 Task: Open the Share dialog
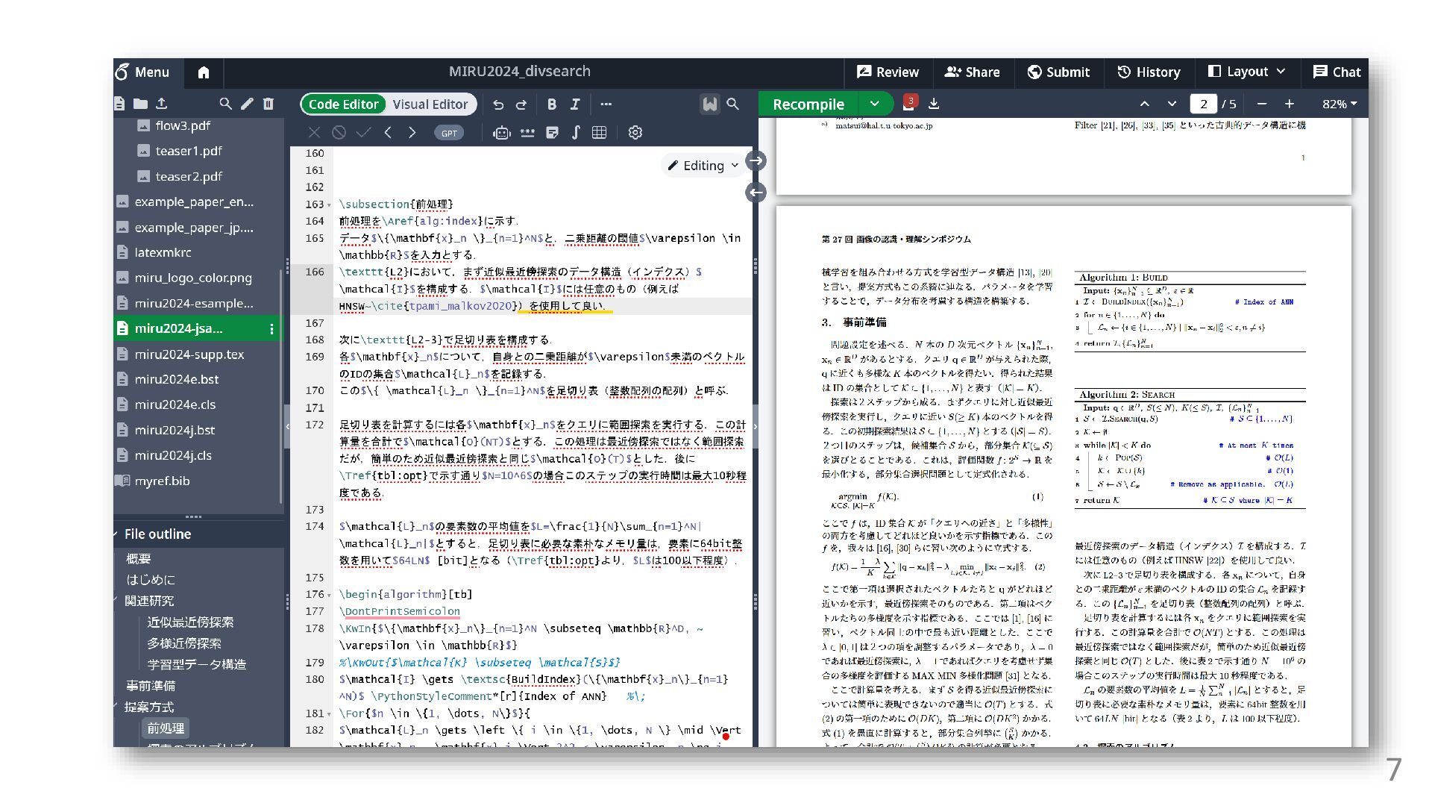pos(972,72)
